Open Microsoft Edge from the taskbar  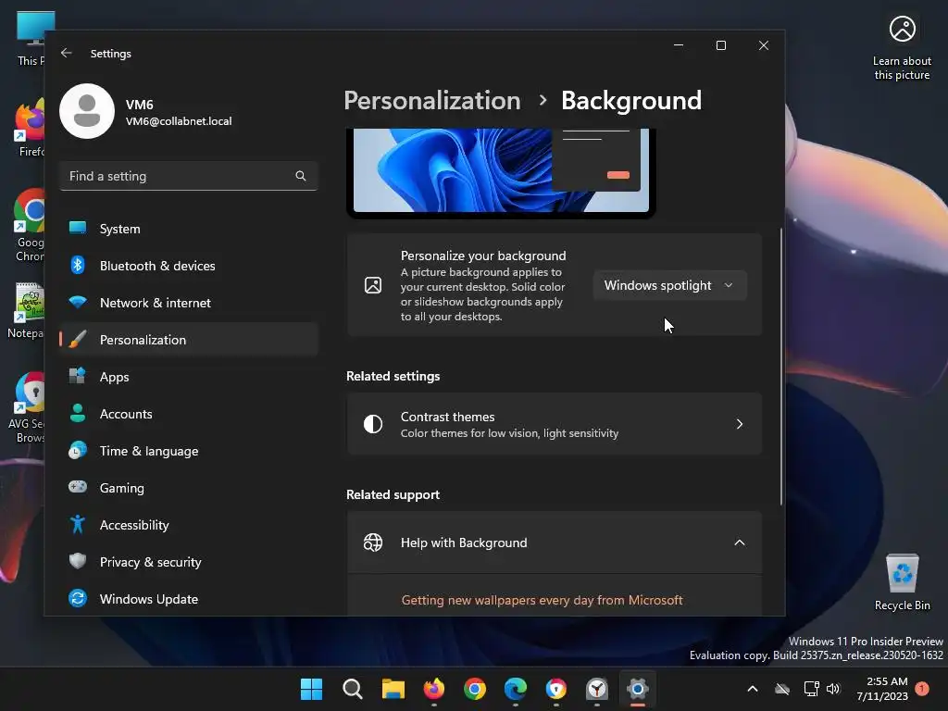[x=516, y=689]
